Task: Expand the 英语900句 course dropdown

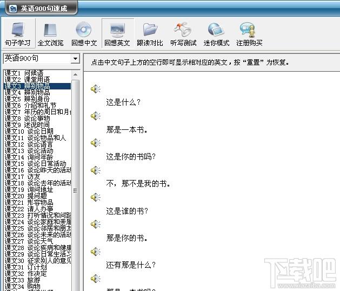Action: [75, 59]
